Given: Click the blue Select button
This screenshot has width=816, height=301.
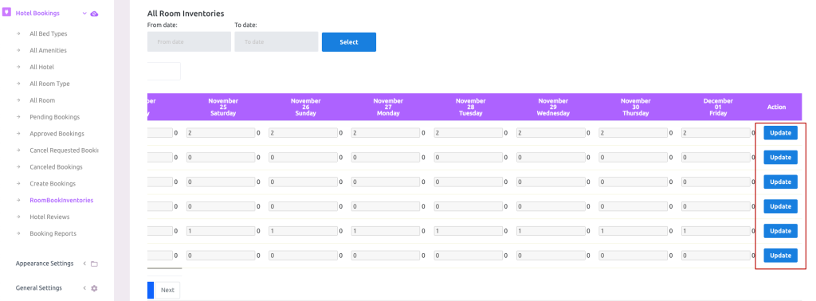Looking at the screenshot, I should (x=349, y=42).
